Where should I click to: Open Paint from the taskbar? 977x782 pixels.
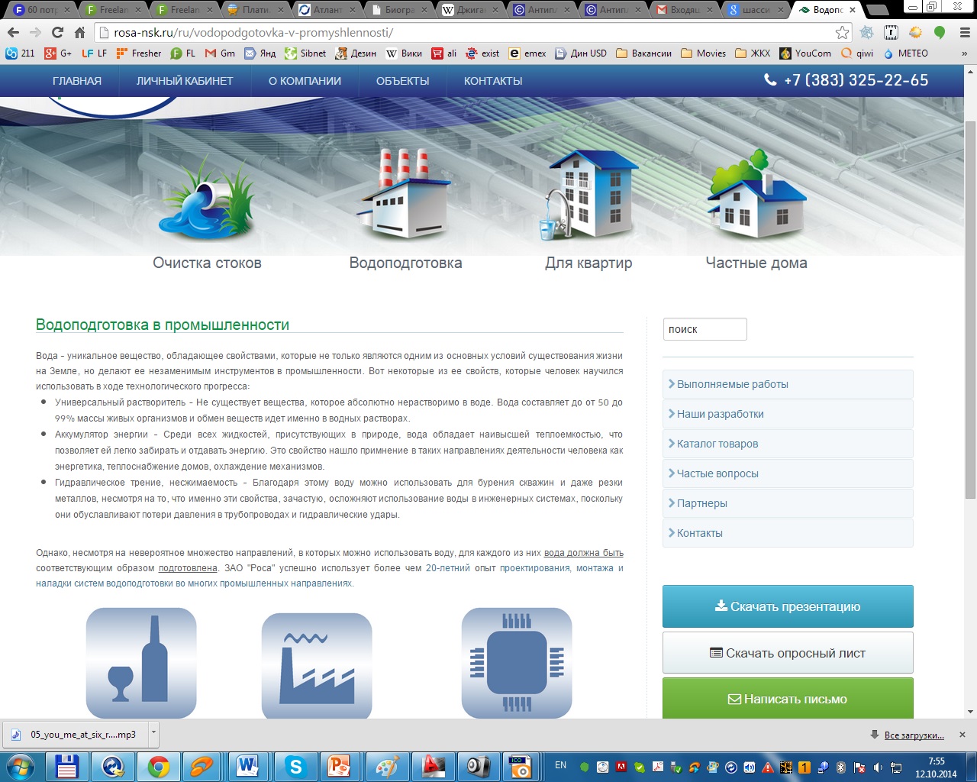(387, 766)
